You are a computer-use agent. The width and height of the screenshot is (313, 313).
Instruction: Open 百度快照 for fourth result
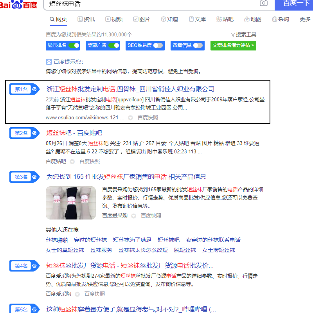point(95,294)
